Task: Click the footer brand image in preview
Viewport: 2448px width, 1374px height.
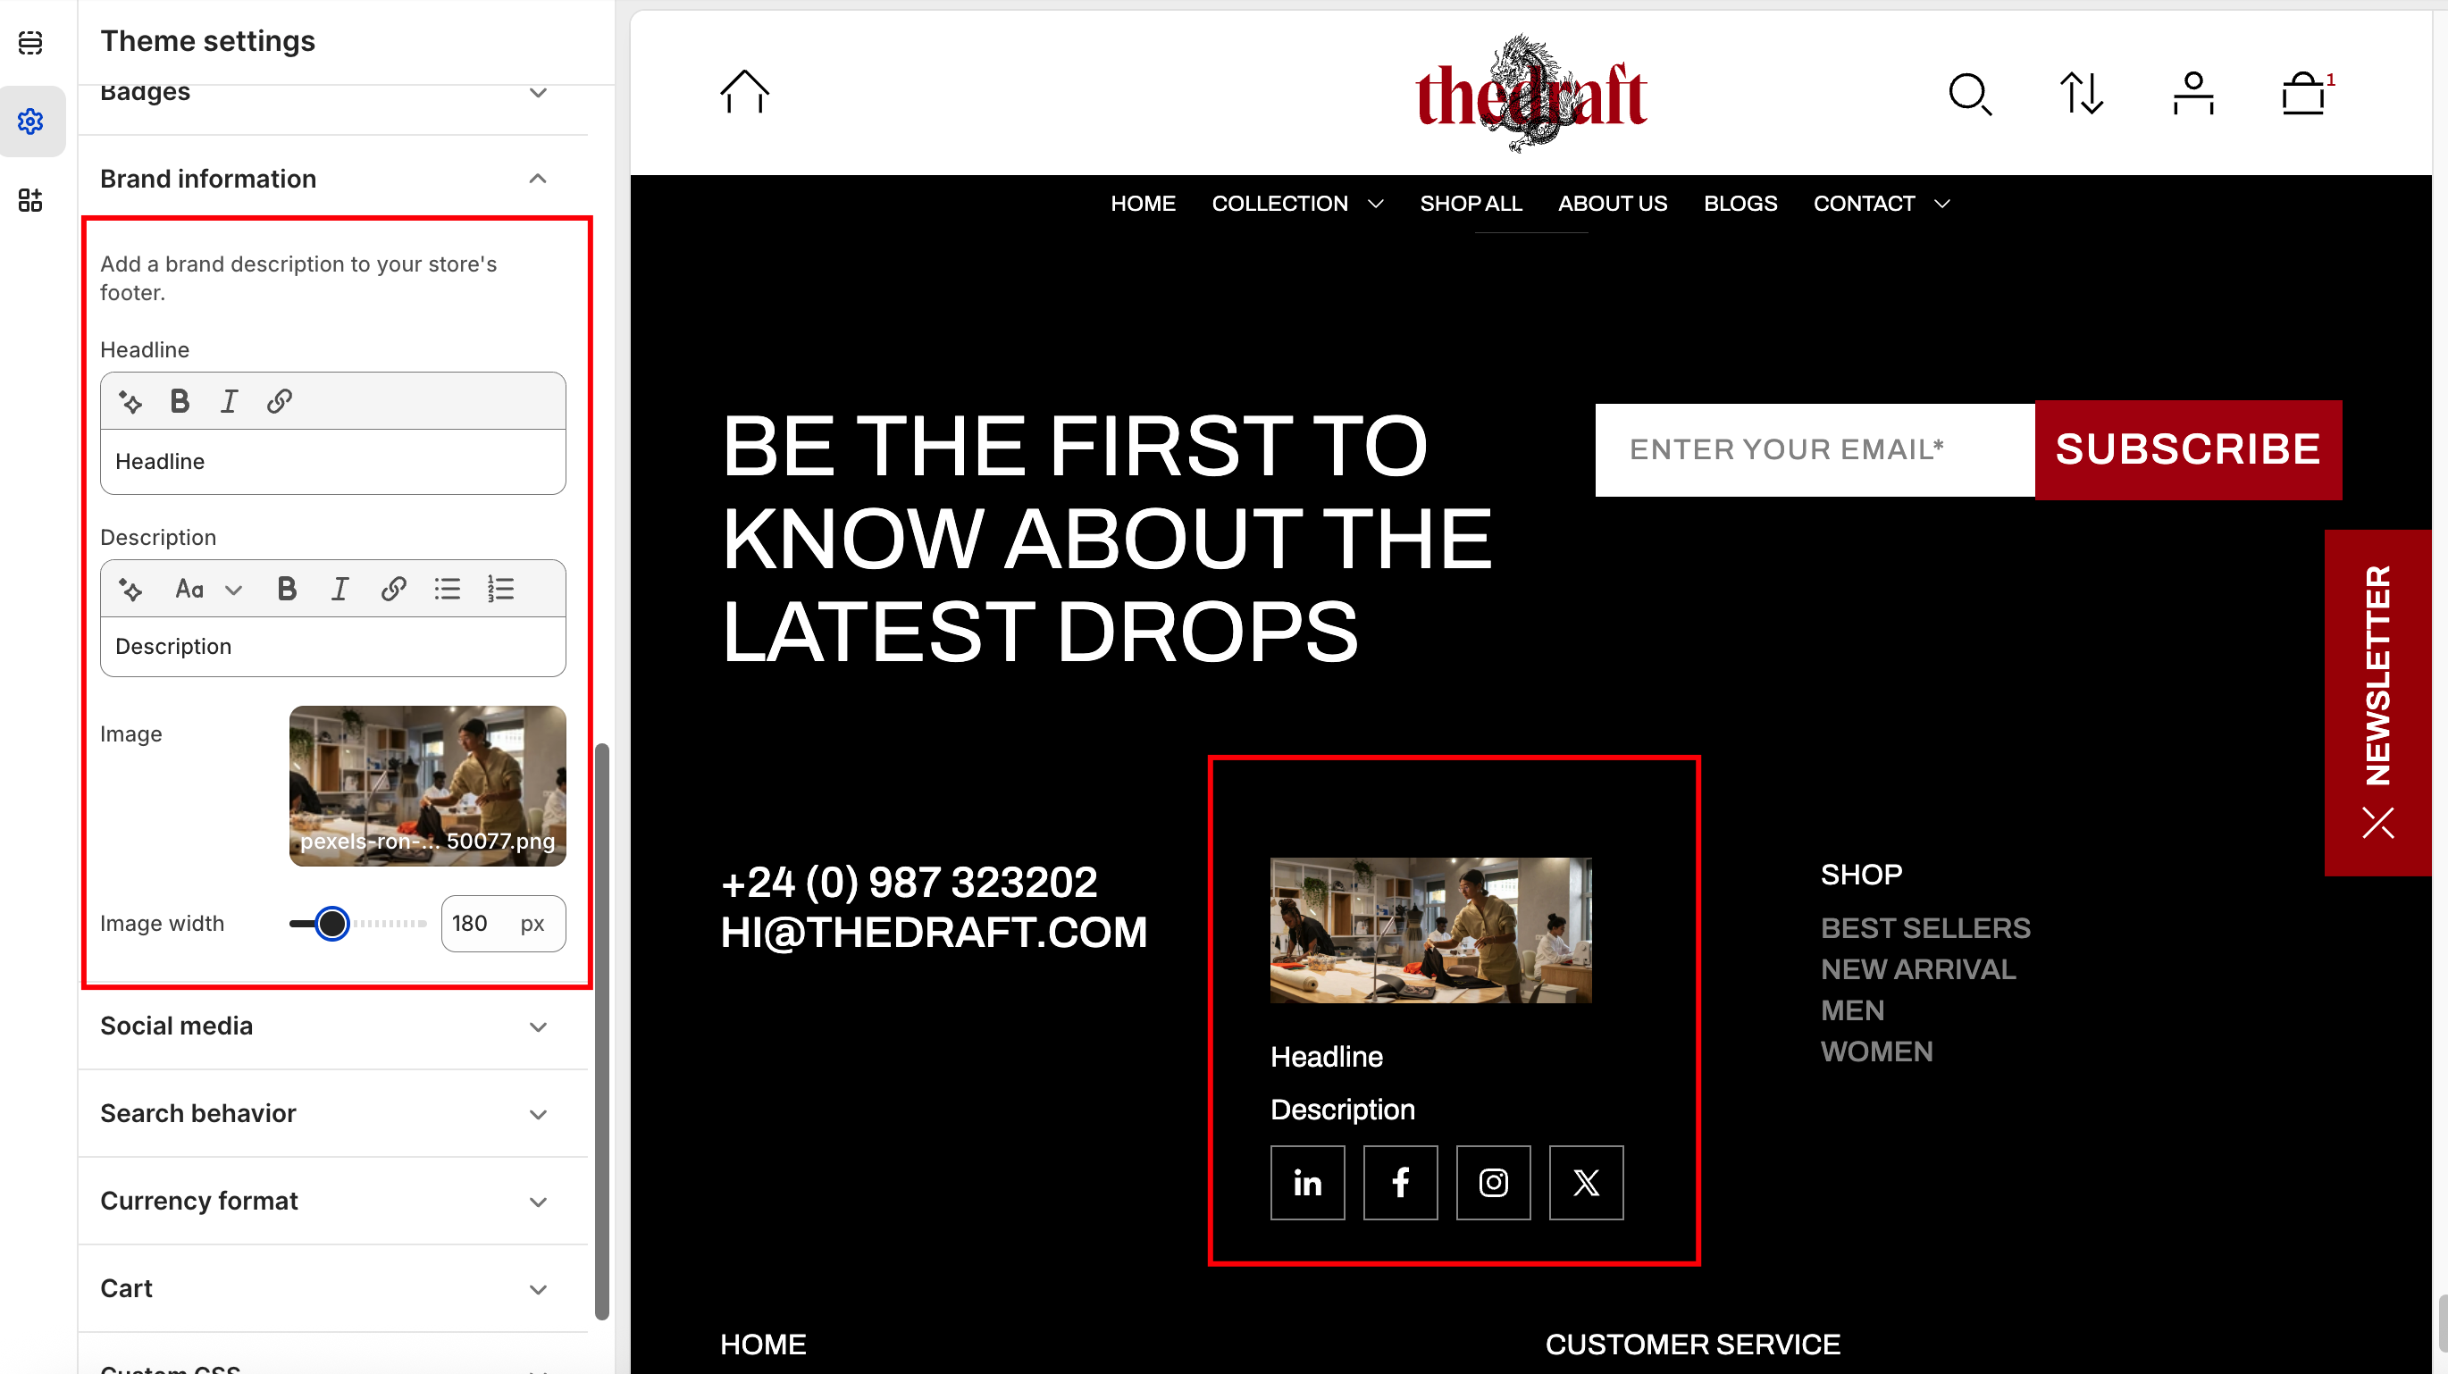Action: point(1430,930)
